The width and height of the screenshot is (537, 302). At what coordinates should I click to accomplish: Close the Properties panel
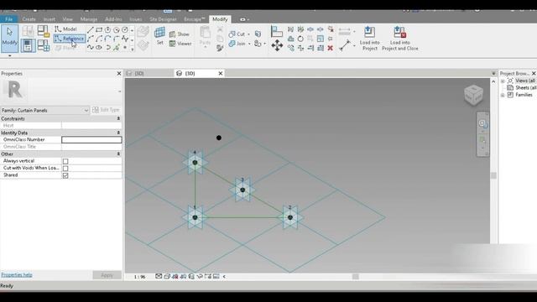coord(119,73)
